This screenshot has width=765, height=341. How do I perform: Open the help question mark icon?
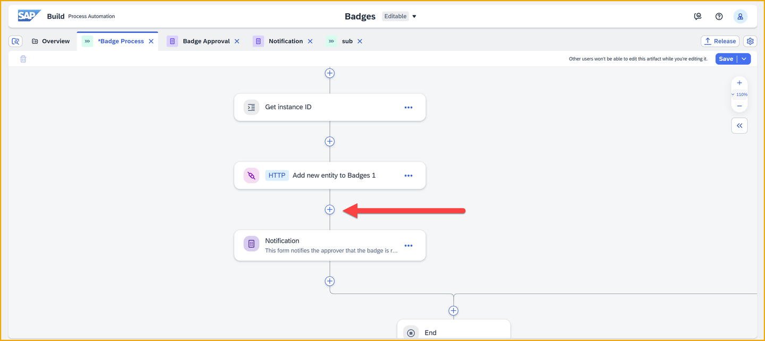pyautogui.click(x=719, y=16)
